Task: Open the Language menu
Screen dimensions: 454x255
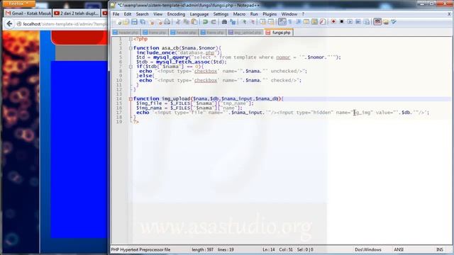Action: (x=199, y=14)
